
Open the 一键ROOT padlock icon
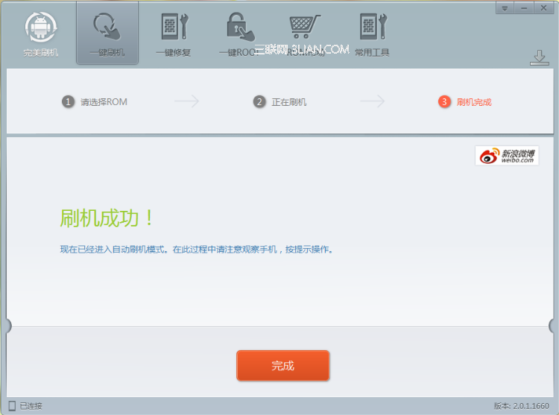(241, 26)
